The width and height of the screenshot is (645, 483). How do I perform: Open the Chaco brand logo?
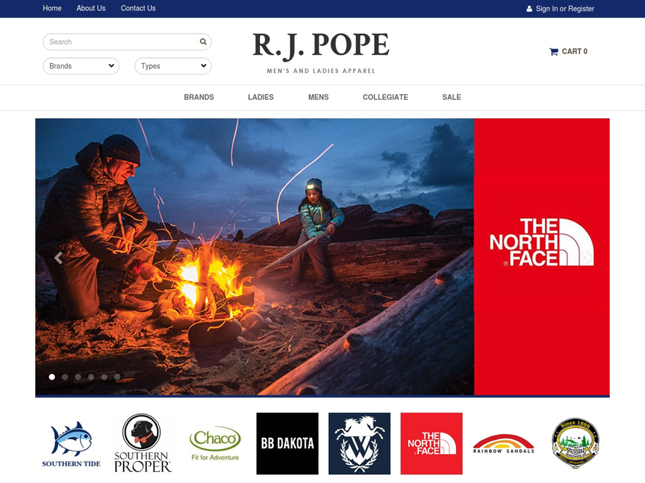point(215,443)
